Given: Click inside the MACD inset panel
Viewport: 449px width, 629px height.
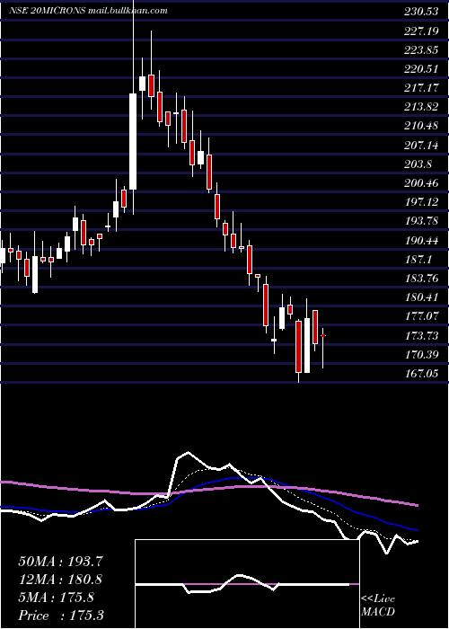Looking at the screenshot, I should [x=247, y=584].
